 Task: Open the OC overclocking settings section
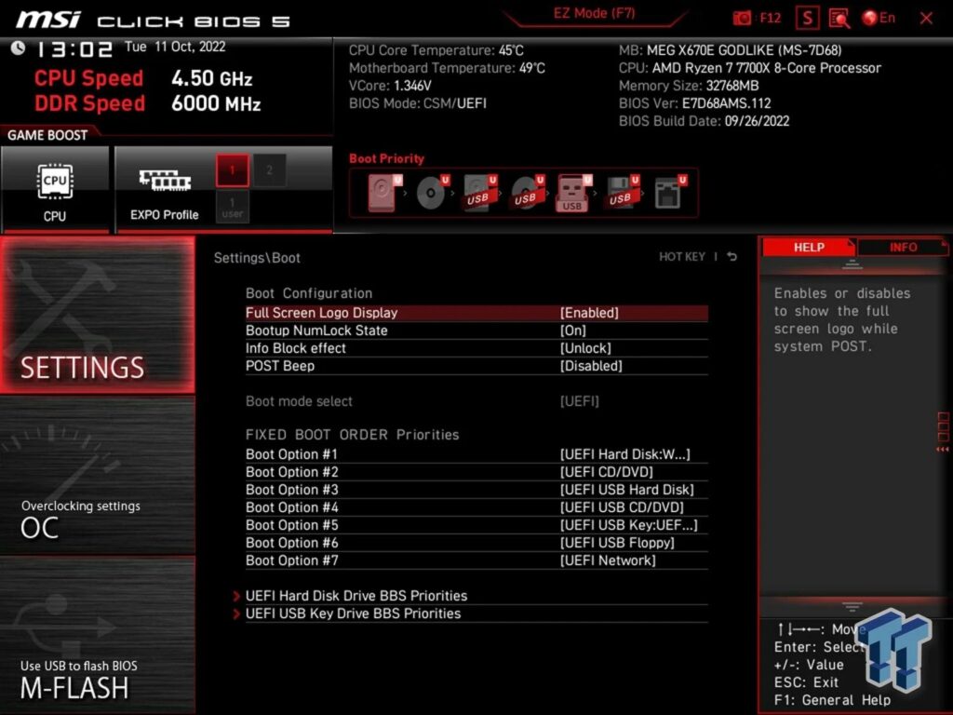pos(97,476)
